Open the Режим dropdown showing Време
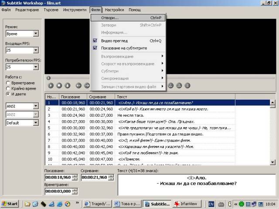279x209 pixels. coord(22,34)
